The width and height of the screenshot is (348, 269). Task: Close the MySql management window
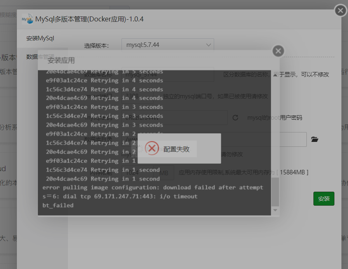click(x=341, y=10)
